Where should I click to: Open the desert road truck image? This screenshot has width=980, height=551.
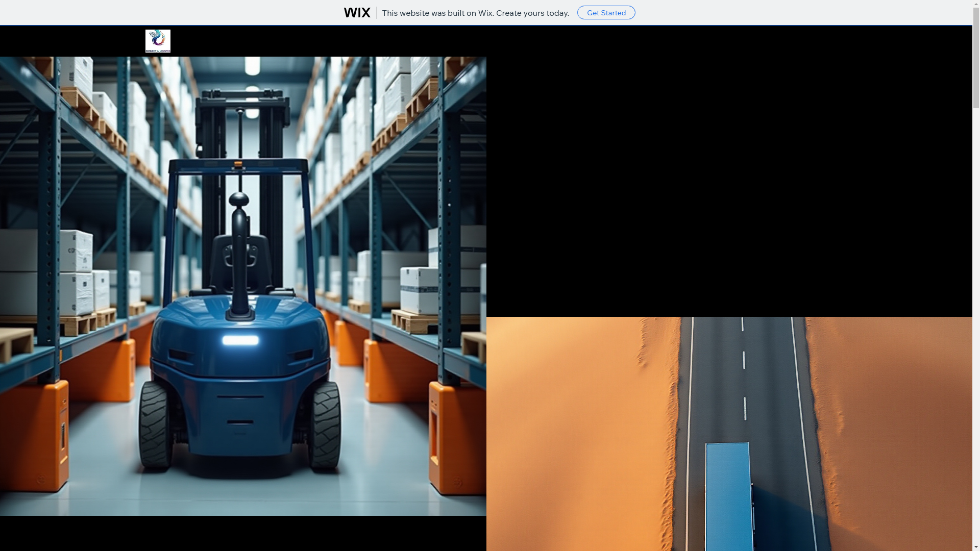pyautogui.click(x=729, y=434)
